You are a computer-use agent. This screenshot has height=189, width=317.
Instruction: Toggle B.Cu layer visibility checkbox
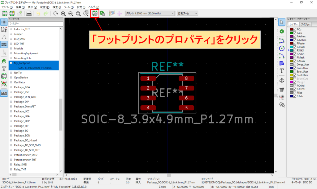pyautogui.click(x=295, y=33)
